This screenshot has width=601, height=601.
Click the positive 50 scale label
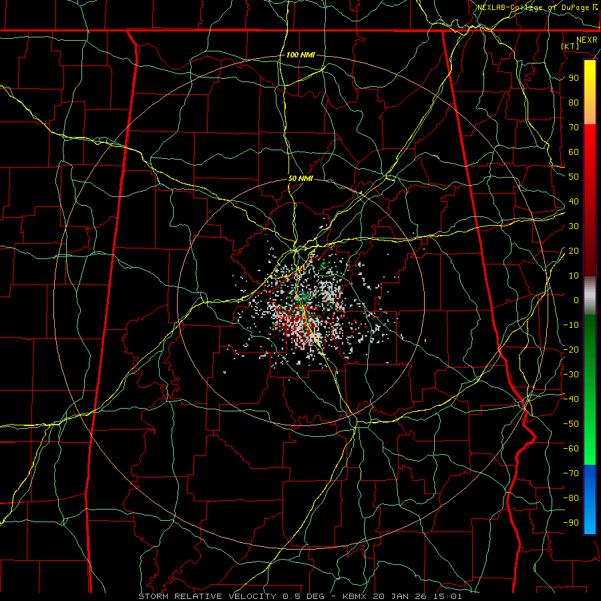(574, 177)
